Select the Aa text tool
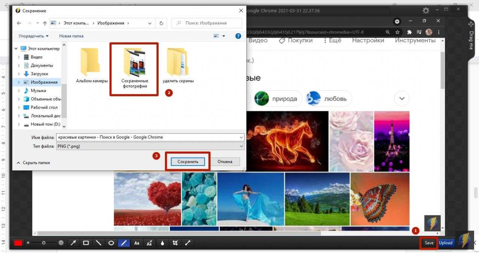 coord(137,243)
